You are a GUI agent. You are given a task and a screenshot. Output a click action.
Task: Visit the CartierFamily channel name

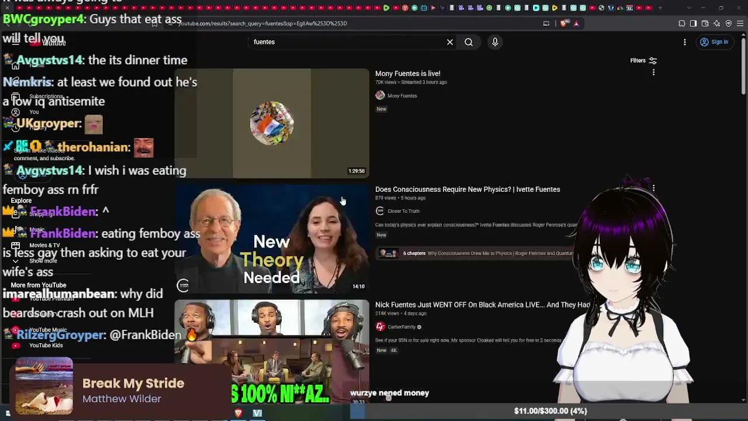tap(401, 327)
